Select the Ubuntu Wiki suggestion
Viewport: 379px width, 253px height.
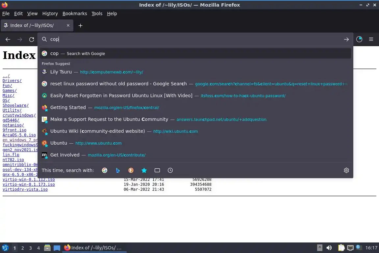[x=195, y=131]
